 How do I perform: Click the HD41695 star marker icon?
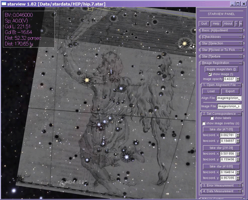pyautogui.click(x=63, y=184)
